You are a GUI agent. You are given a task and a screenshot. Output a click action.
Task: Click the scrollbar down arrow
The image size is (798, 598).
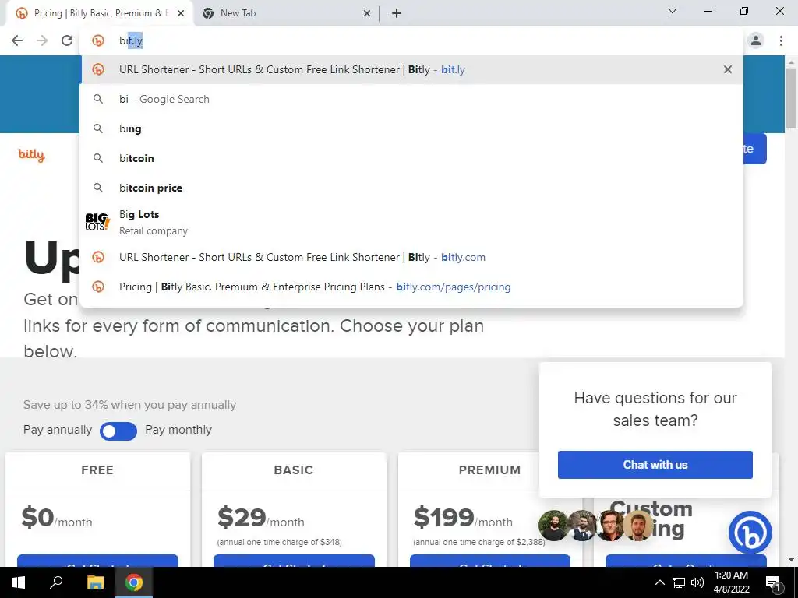pos(792,560)
